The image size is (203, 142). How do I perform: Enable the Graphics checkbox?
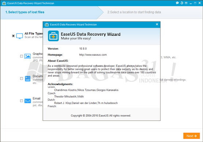[22, 56]
